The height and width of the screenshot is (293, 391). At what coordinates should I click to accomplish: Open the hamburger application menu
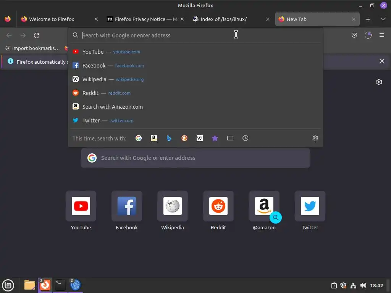pyautogui.click(x=381, y=35)
